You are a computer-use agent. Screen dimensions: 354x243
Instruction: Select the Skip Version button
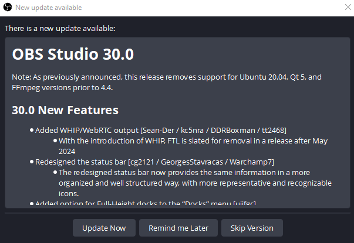point(252,228)
